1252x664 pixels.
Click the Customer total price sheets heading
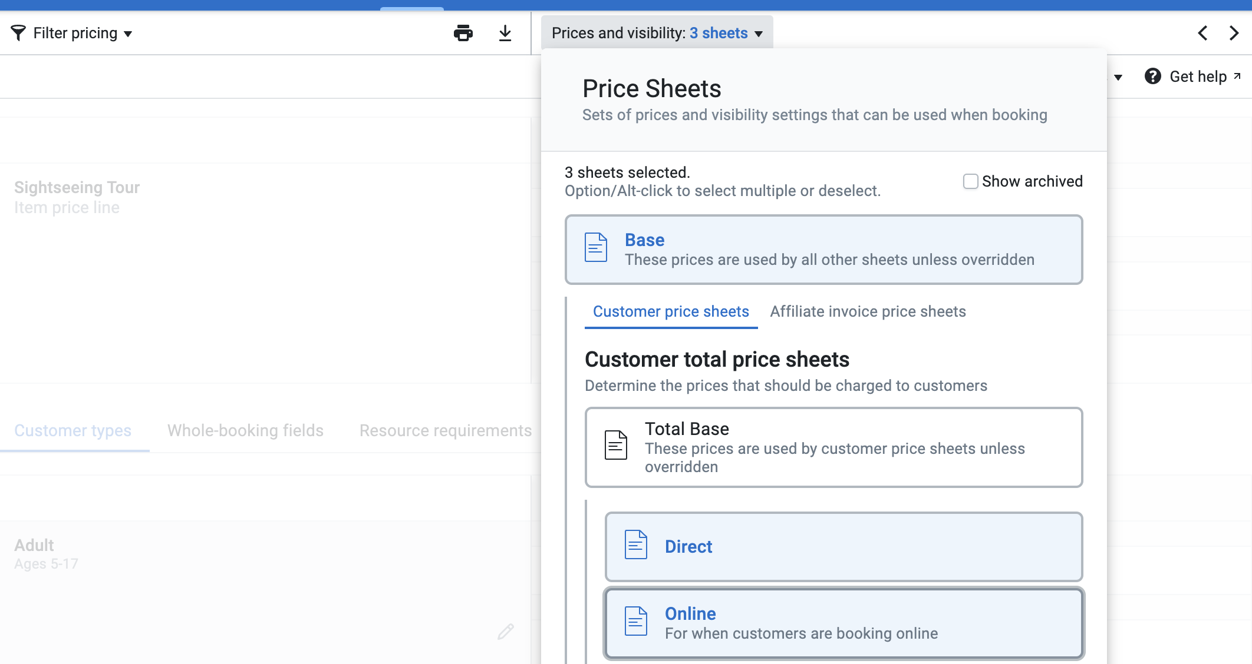point(717,359)
